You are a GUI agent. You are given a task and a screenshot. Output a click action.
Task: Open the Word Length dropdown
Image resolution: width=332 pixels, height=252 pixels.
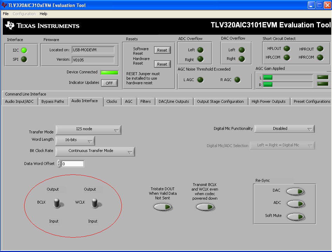point(75,141)
